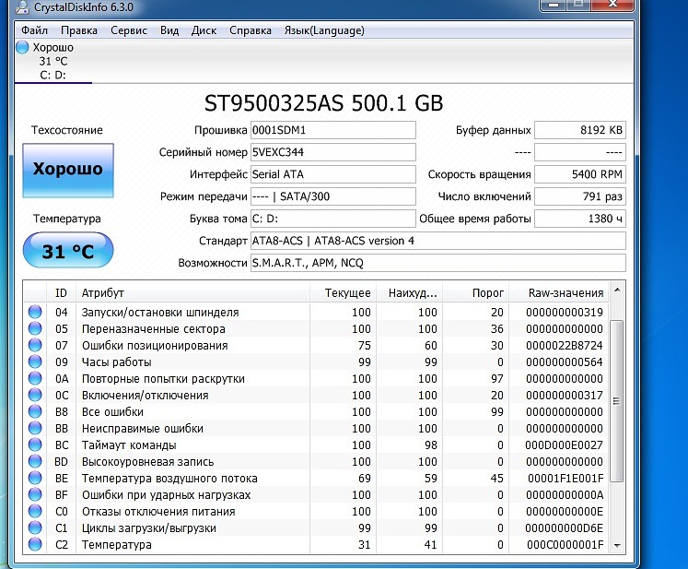Click the Прошивка field 0001SDM1
The height and width of the screenshot is (569, 688).
click(x=333, y=130)
